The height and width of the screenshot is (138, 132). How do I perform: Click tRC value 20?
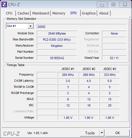coord(110,105)
